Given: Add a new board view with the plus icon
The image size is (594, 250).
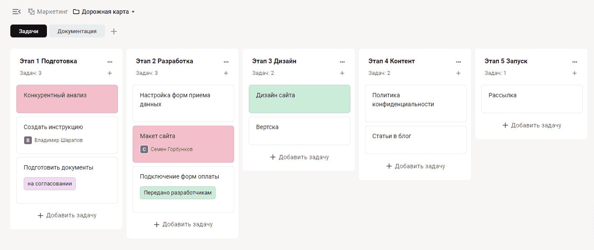Looking at the screenshot, I should (114, 31).
